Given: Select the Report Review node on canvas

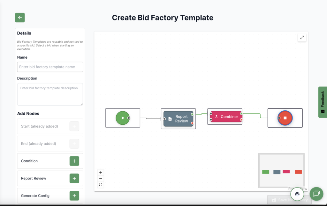Looking at the screenshot, I should 179,119.
